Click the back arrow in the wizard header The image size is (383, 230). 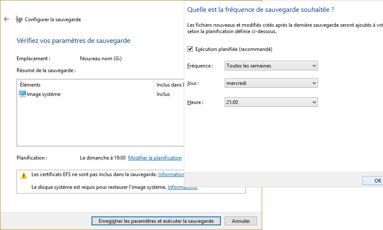pyautogui.click(x=6, y=19)
